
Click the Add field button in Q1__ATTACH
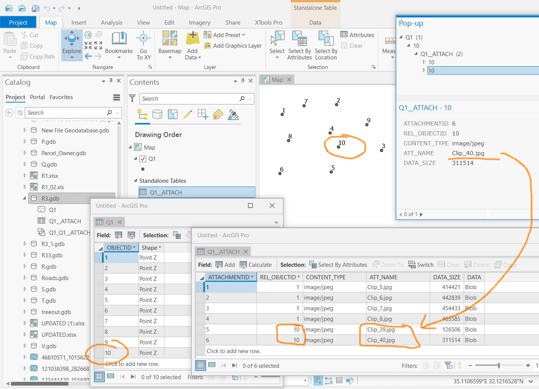point(225,265)
